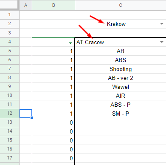Click the value 1 in row 12
The height and width of the screenshot is (165, 166).
pos(71,114)
